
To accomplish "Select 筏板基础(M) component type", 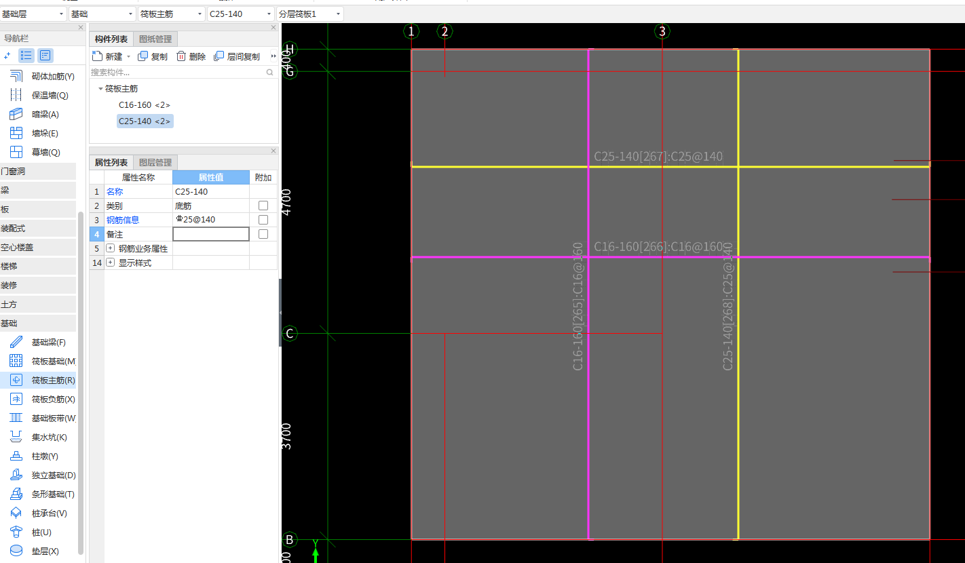I will [x=42, y=362].
